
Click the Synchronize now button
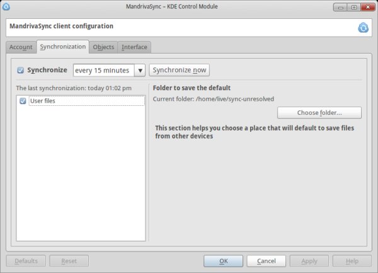coord(179,70)
